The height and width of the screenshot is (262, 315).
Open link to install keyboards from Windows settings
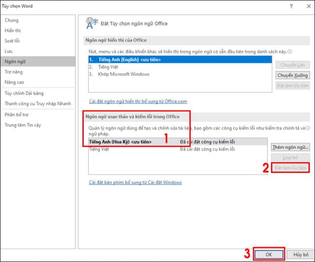[135, 183]
